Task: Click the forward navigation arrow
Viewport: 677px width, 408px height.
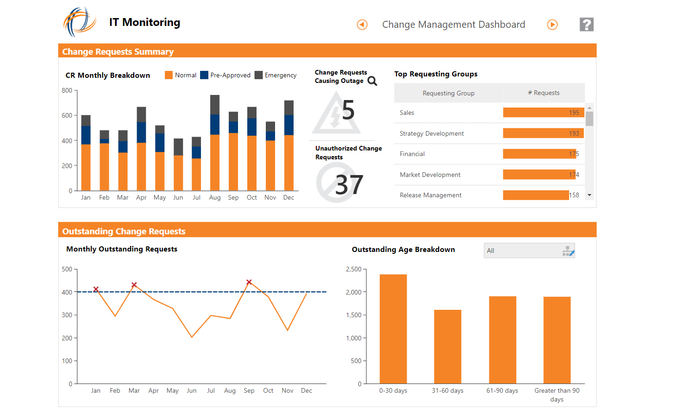Action: click(x=552, y=25)
